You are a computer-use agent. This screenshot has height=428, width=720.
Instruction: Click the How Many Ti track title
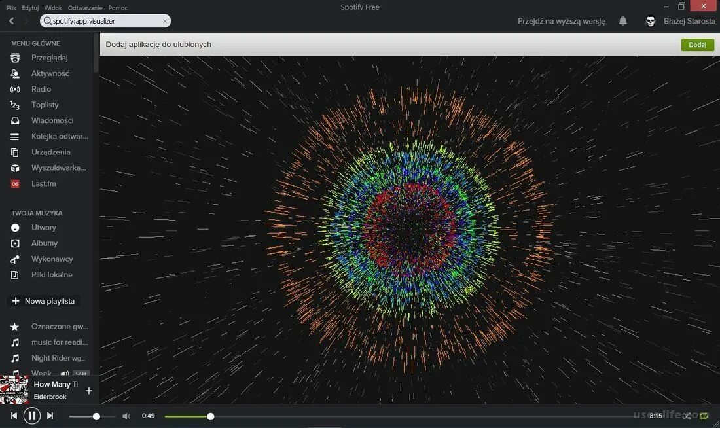(56, 384)
